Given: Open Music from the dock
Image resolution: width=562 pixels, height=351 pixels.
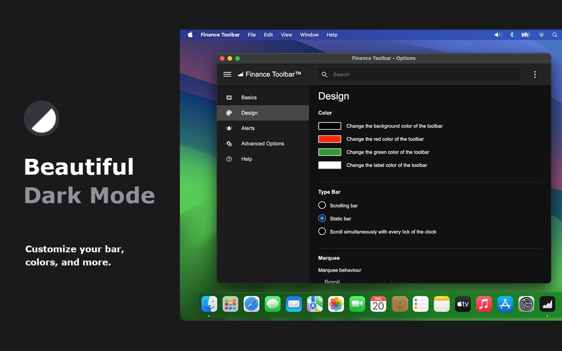Looking at the screenshot, I should pyautogui.click(x=484, y=304).
